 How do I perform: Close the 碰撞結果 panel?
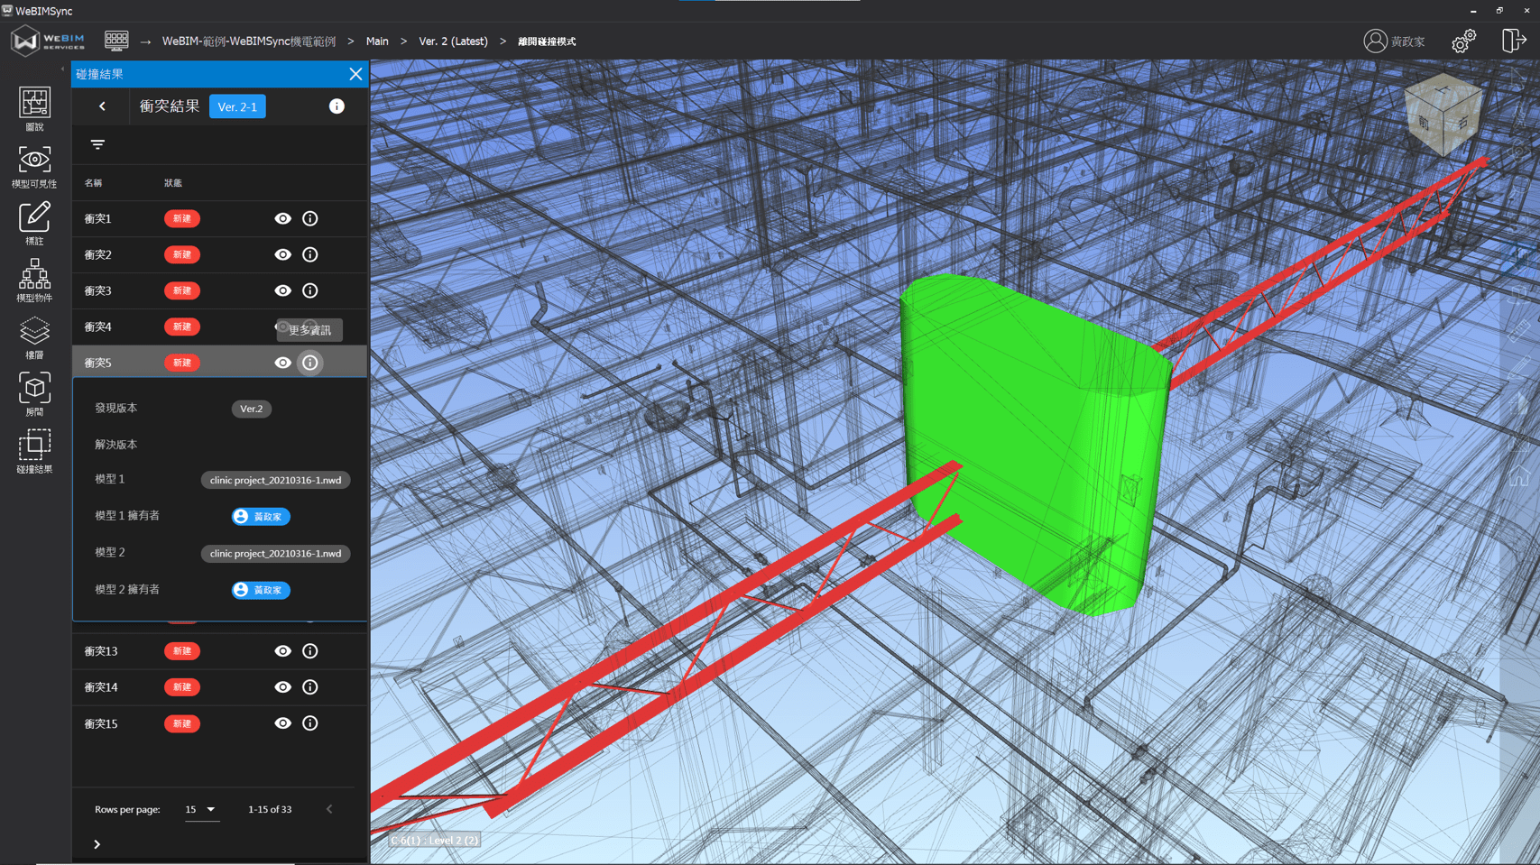click(355, 74)
